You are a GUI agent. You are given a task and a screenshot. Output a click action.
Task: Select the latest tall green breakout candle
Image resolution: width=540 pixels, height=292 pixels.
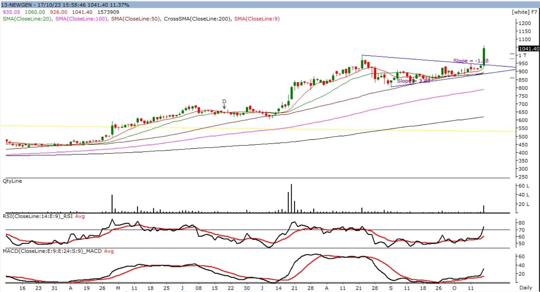(484, 56)
